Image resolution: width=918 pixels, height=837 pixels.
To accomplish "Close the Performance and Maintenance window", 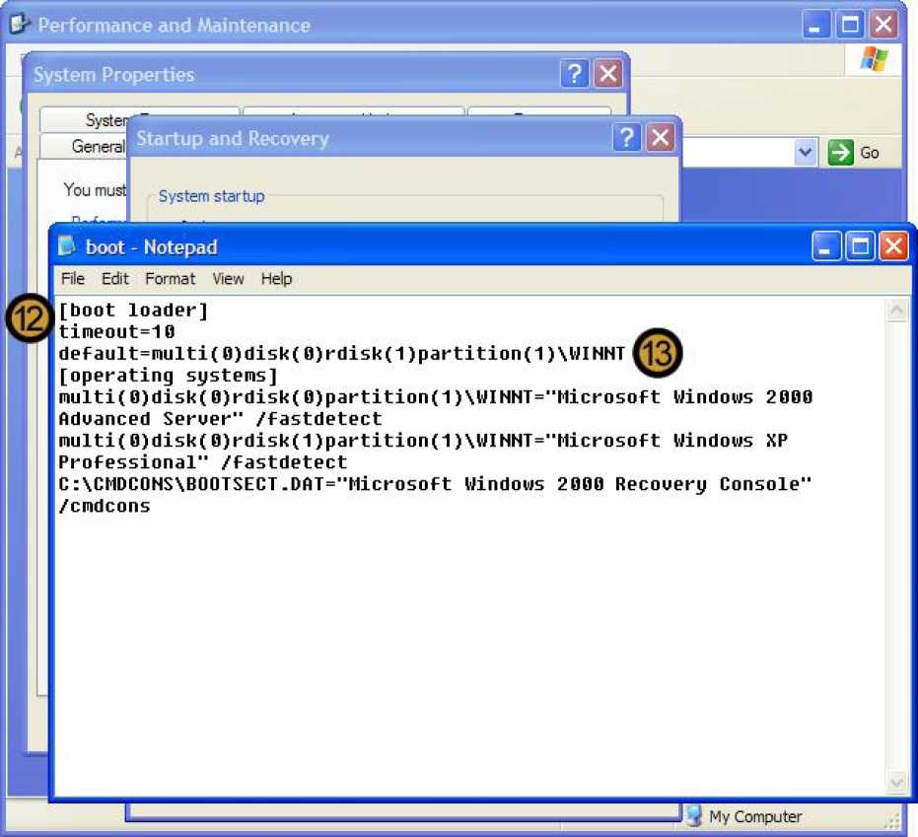I will [883, 25].
